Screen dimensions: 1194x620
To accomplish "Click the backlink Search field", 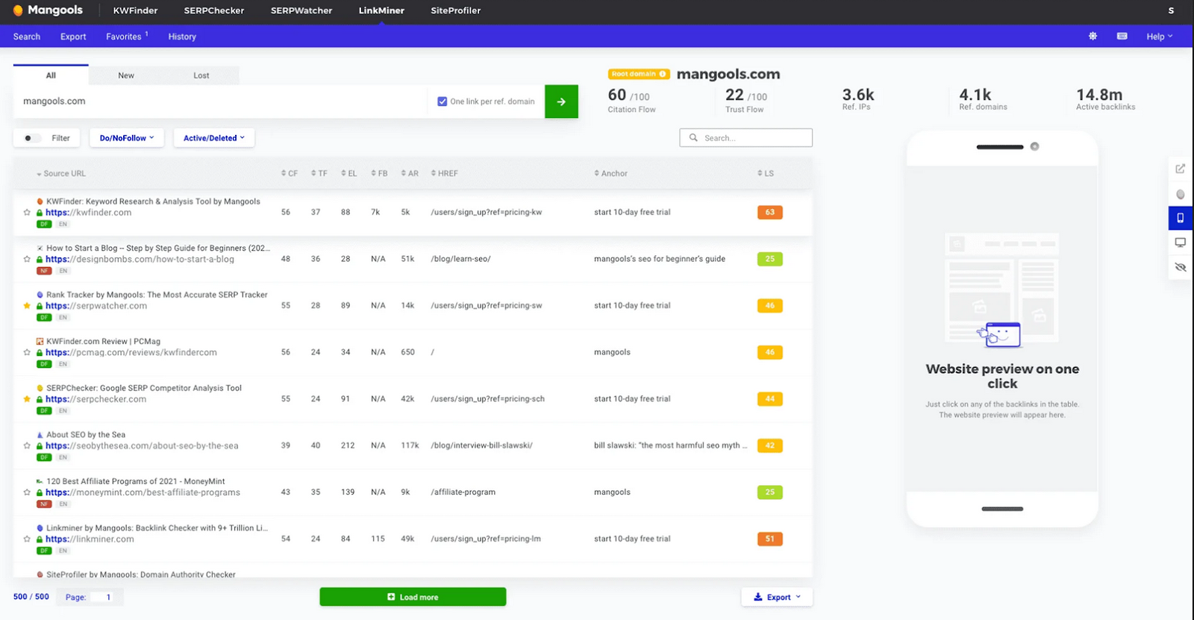I will 746,138.
